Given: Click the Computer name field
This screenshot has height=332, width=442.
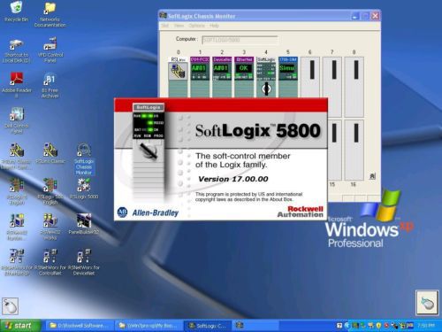Looking at the screenshot, I should tap(240, 40).
